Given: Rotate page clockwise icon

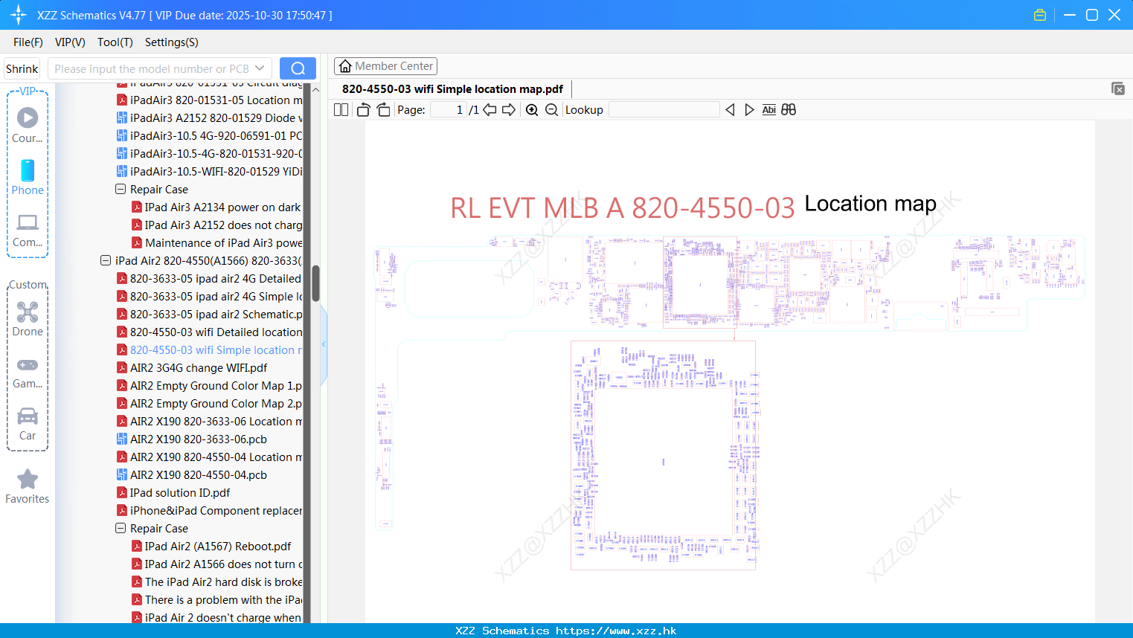Looking at the screenshot, I should click(383, 109).
